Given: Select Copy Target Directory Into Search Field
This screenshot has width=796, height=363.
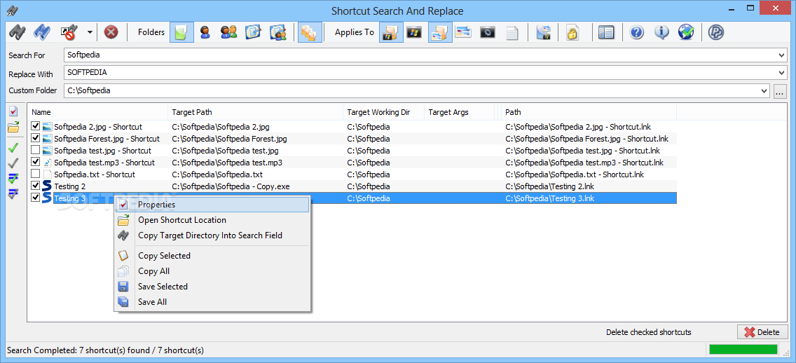Looking at the screenshot, I should tap(213, 235).
